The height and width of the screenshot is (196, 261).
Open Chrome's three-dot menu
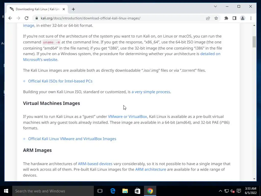coord(251,18)
